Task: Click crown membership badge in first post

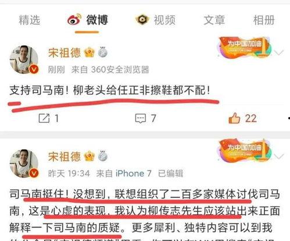Action: point(89,52)
